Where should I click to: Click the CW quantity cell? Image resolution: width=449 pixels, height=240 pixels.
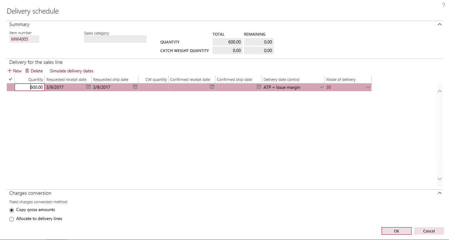coord(153,87)
